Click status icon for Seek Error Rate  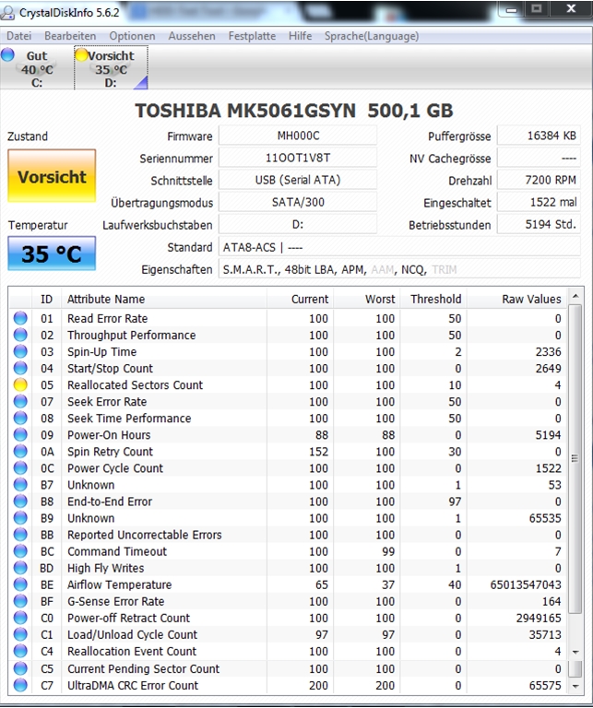coord(20,401)
